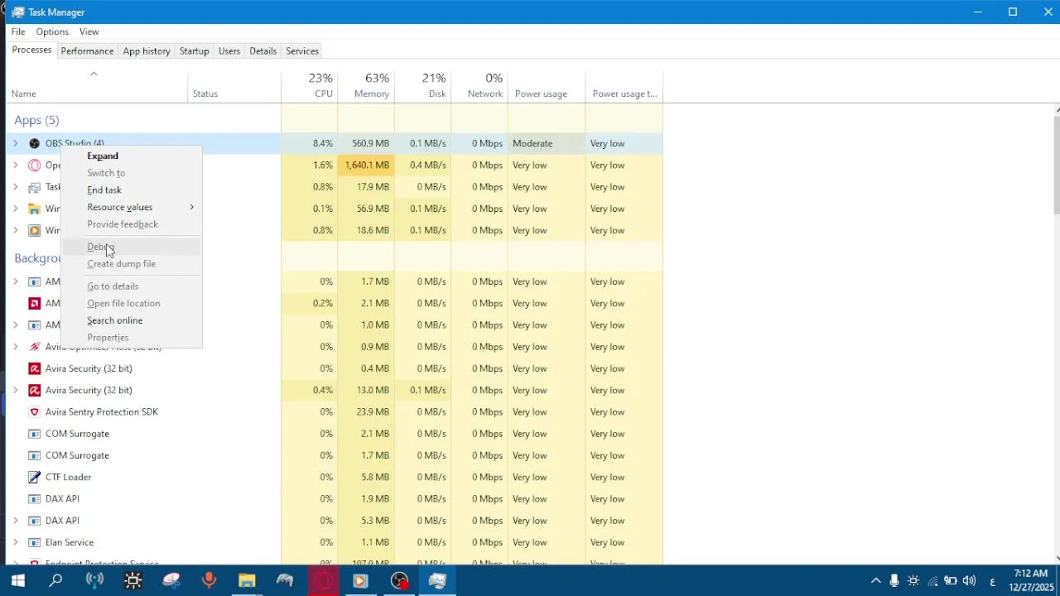The height and width of the screenshot is (596, 1060).
Task: Click the battery tray icon
Action: click(x=951, y=581)
